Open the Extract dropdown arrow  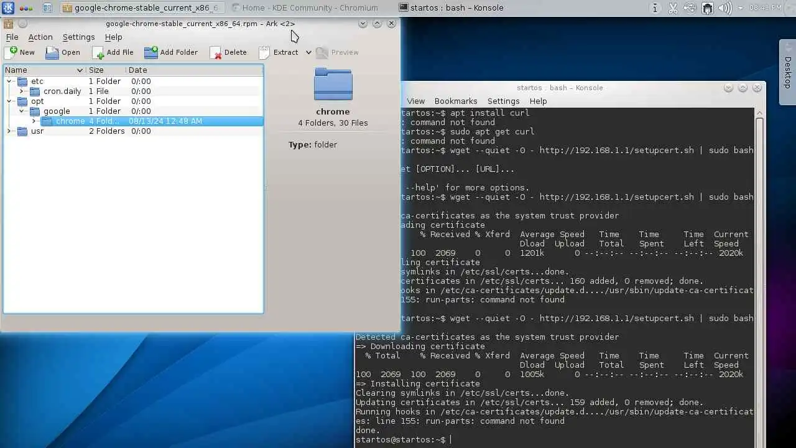tap(308, 52)
